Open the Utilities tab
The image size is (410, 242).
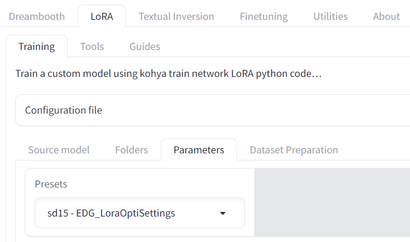point(330,16)
